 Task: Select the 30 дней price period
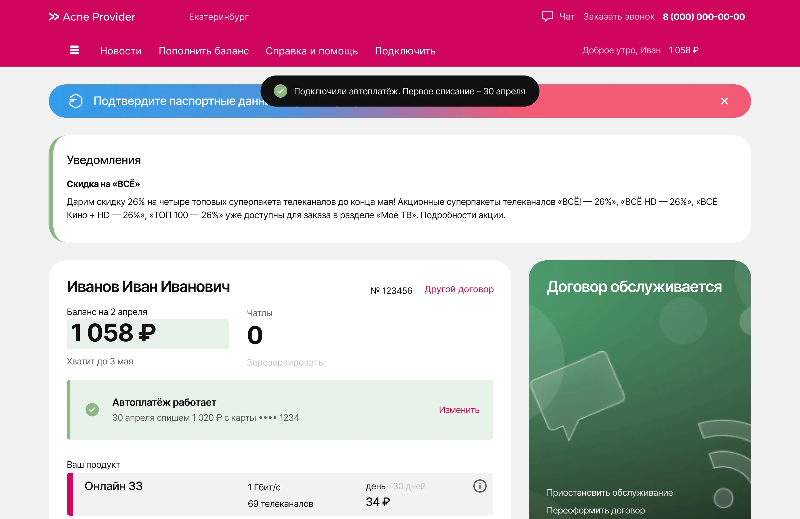tap(409, 486)
